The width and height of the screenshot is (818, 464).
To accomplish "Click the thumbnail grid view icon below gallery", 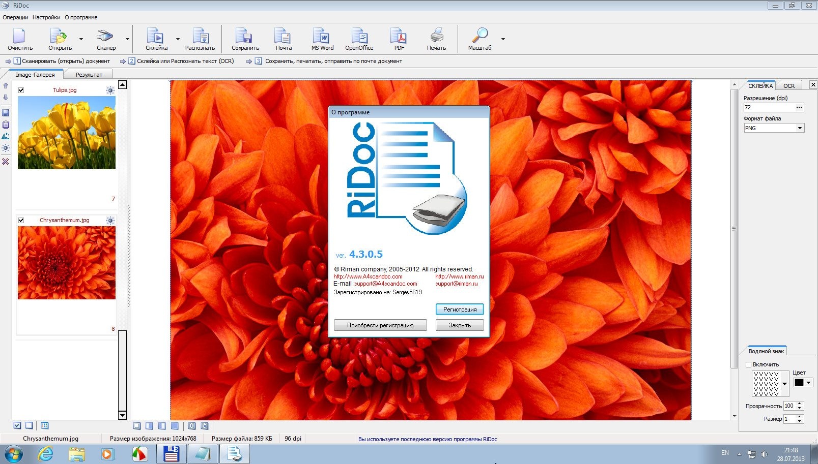I will (44, 425).
